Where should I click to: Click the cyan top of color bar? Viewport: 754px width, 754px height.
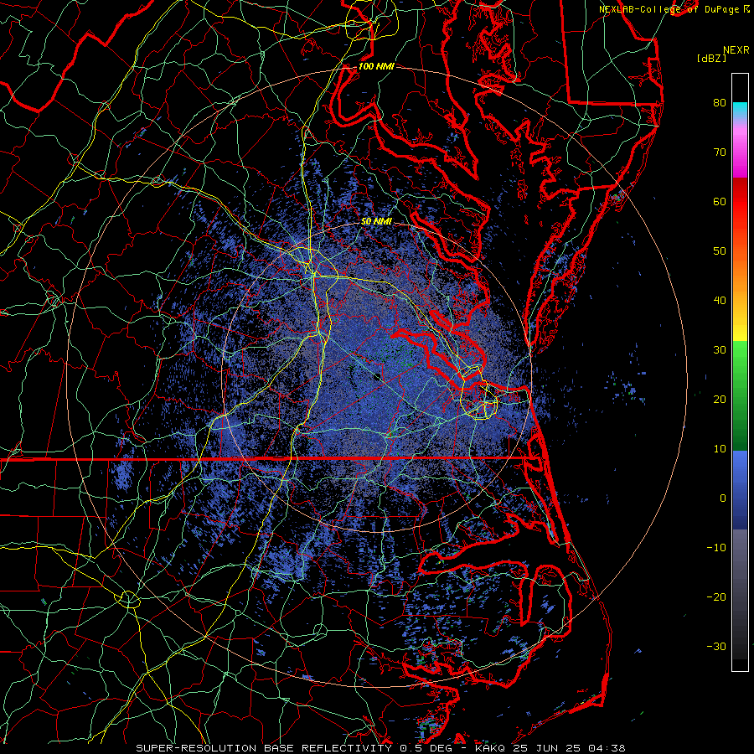(740, 110)
